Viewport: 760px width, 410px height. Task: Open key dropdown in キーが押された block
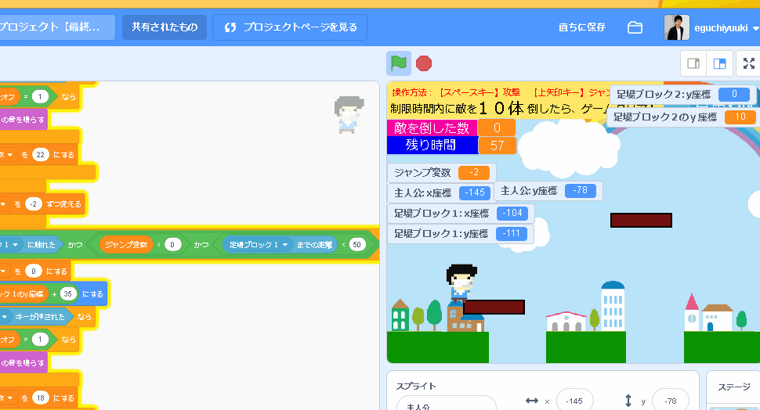(x=5, y=317)
